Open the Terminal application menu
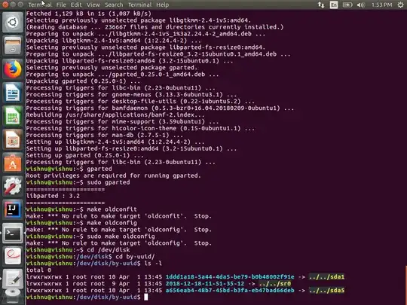Viewport: 407px width, 305px height. [40, 5]
